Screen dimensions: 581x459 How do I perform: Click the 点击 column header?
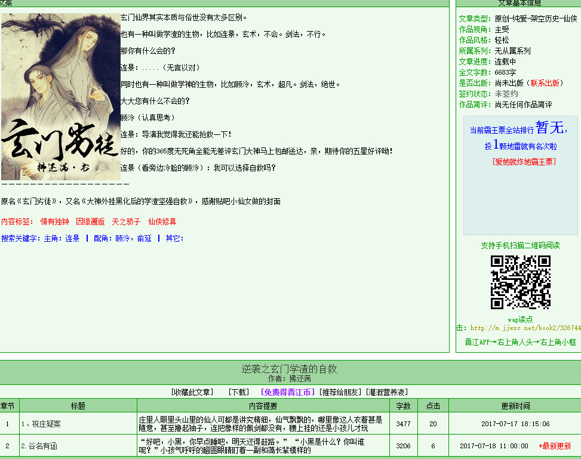pyautogui.click(x=433, y=406)
